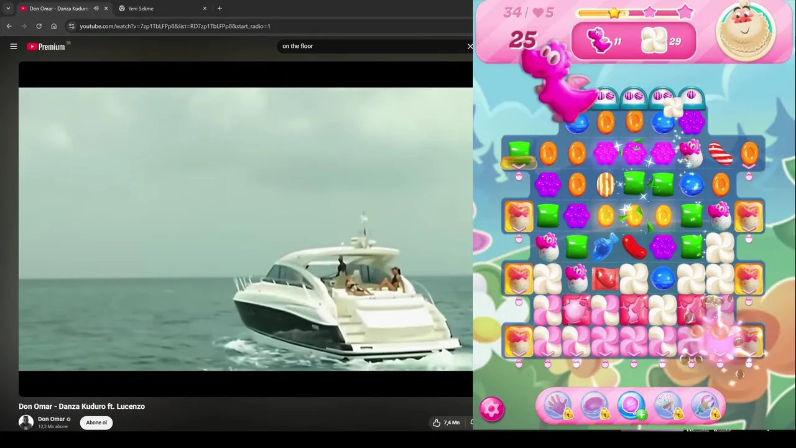Click the remaining moves number 25
The height and width of the screenshot is (448, 796).
522,40
